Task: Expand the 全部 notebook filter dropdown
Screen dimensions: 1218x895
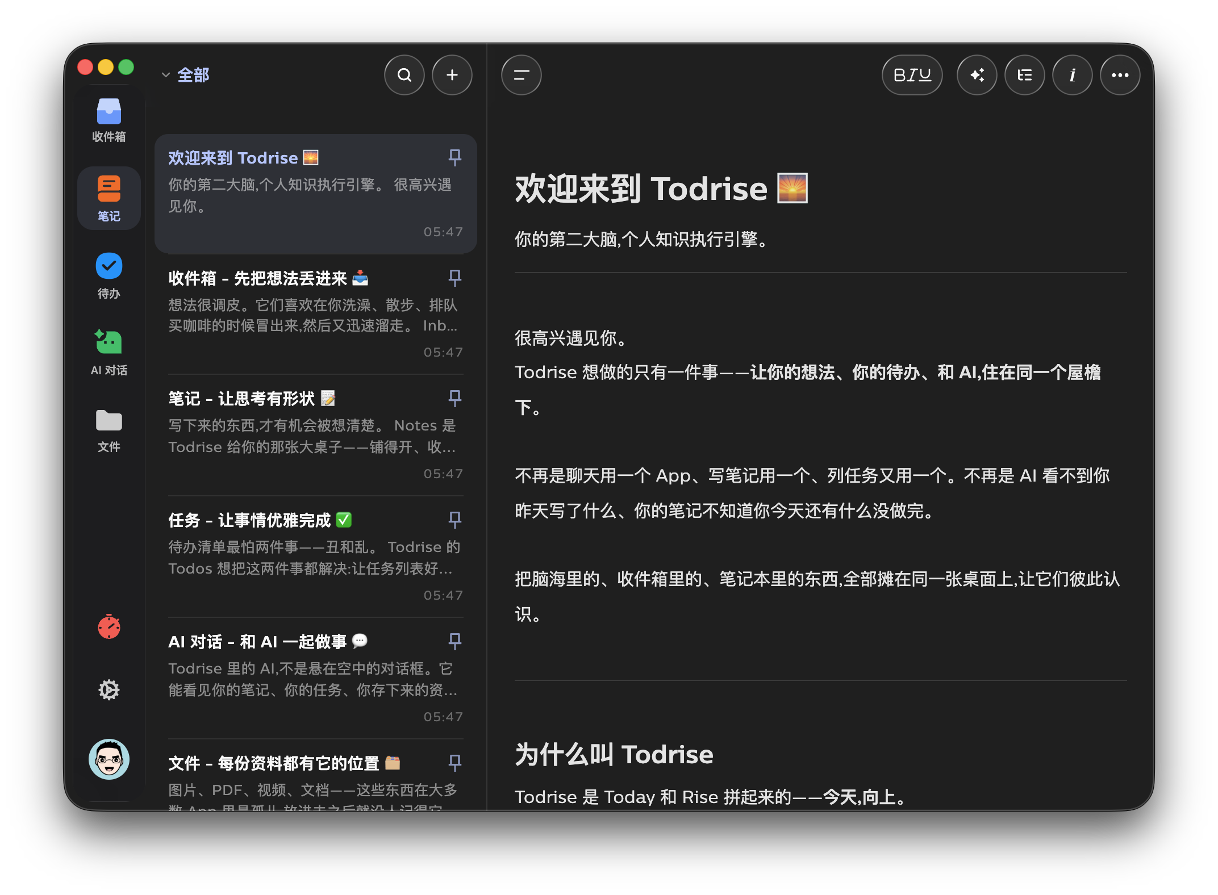Action: coord(185,75)
